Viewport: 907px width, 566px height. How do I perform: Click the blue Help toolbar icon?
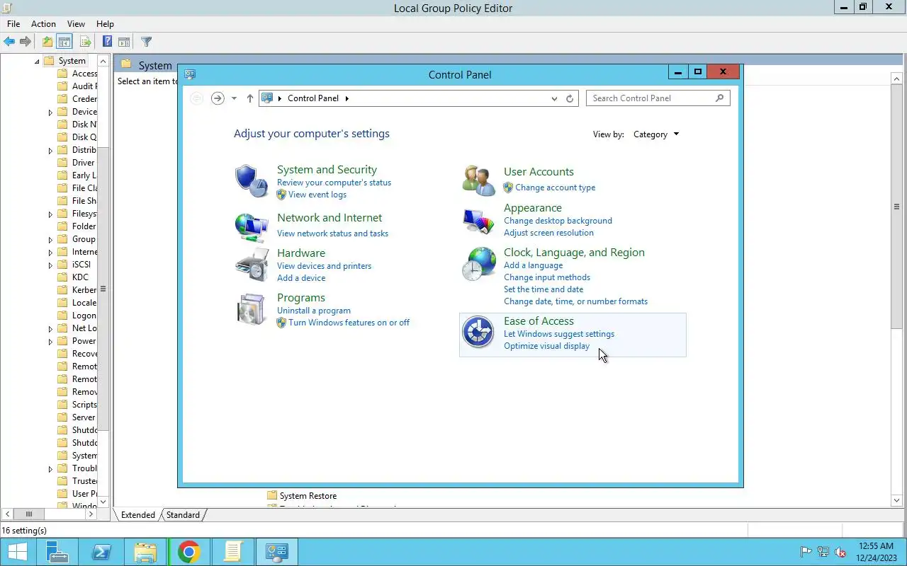(107, 42)
